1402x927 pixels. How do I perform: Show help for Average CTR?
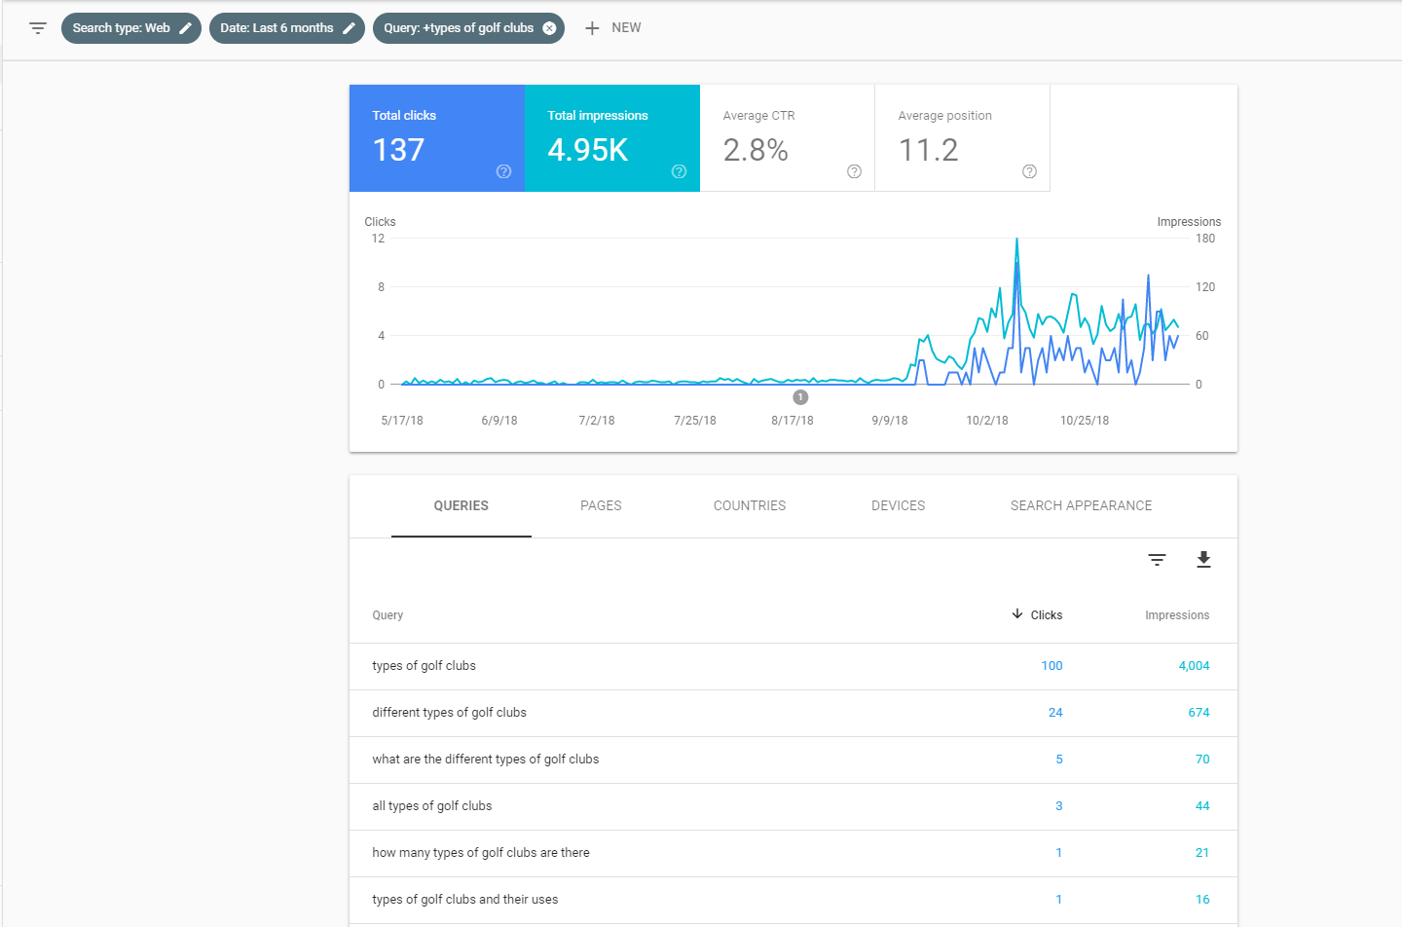tap(854, 171)
